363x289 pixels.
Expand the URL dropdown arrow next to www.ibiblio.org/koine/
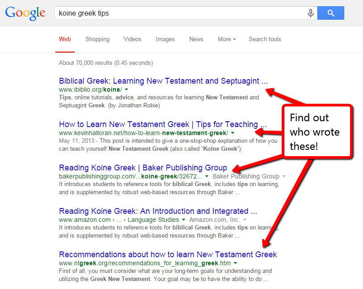click(x=126, y=89)
